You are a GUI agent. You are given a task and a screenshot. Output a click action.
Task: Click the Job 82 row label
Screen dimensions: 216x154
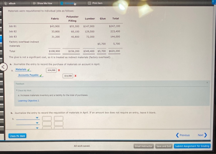[13, 31]
